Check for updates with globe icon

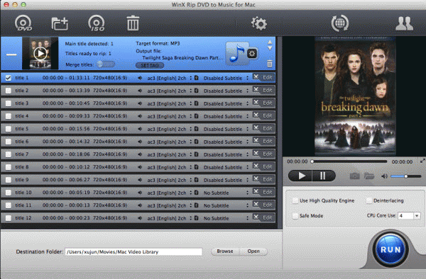point(340,23)
